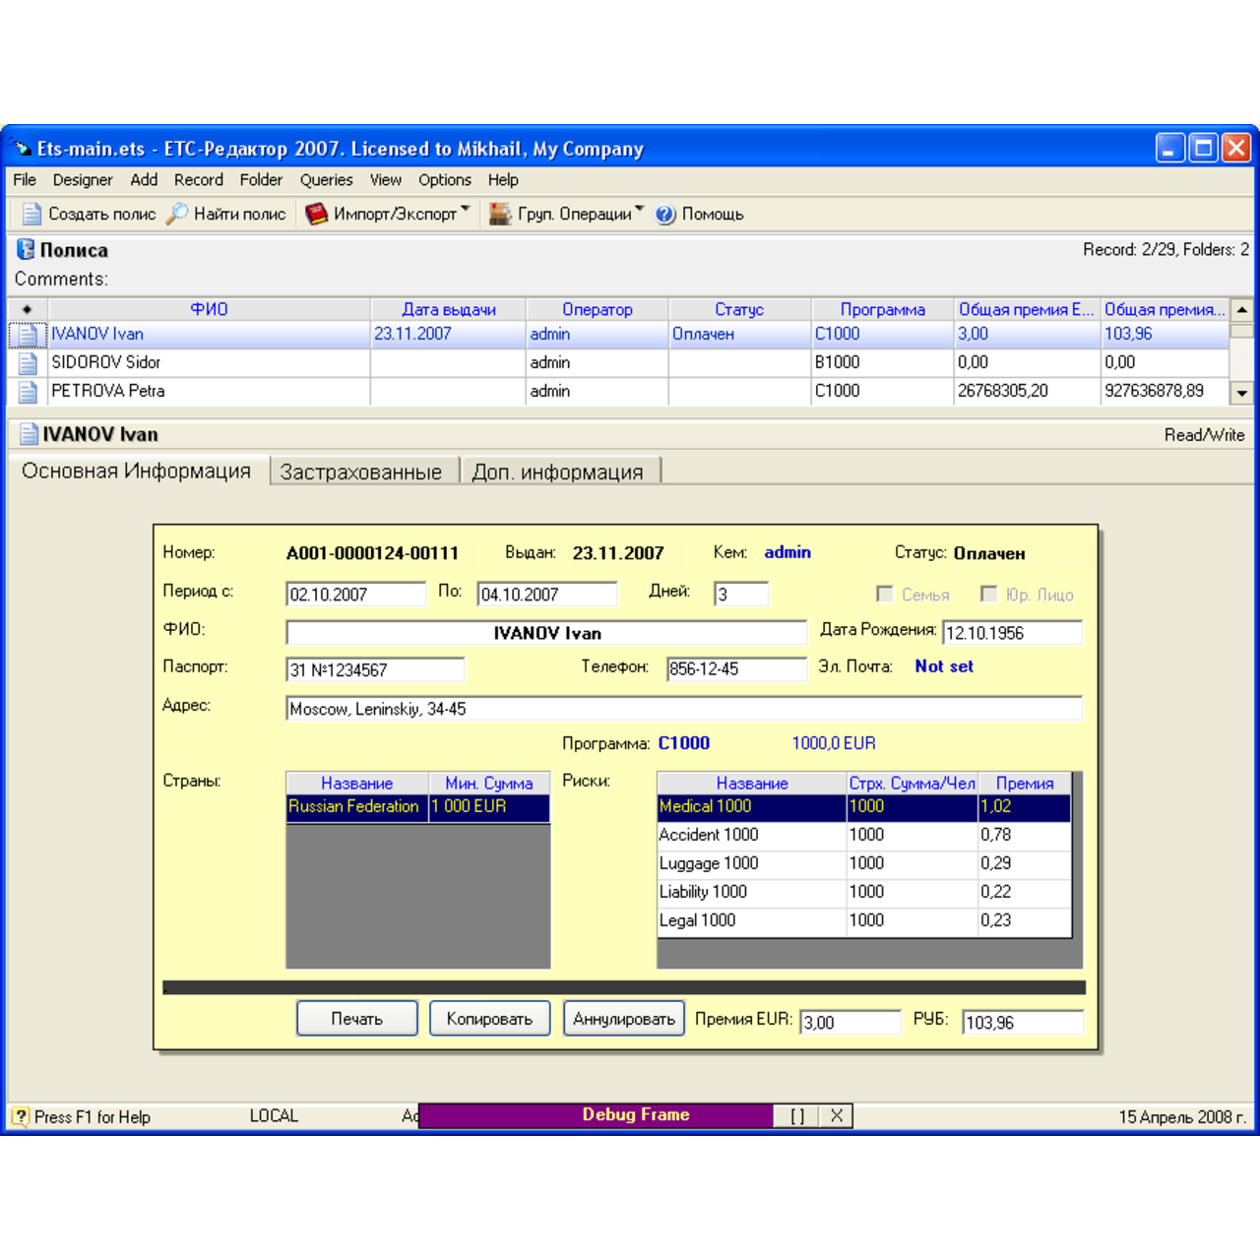Screen dimensions: 1260x1260
Task: Click the РУБ premium field
Action: (x=1022, y=1022)
